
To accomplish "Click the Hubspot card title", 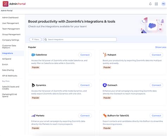I will (x=112, y=55).
